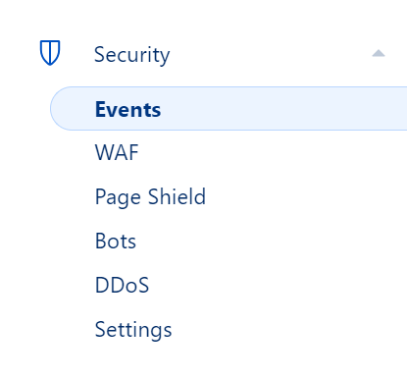
Task: Open the WAF section
Action: coord(117,152)
